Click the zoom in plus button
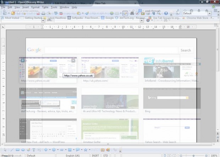 [x=206, y=156]
